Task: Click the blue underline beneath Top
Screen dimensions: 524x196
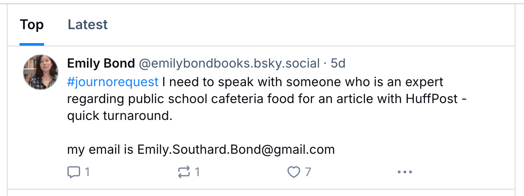Action: click(32, 44)
